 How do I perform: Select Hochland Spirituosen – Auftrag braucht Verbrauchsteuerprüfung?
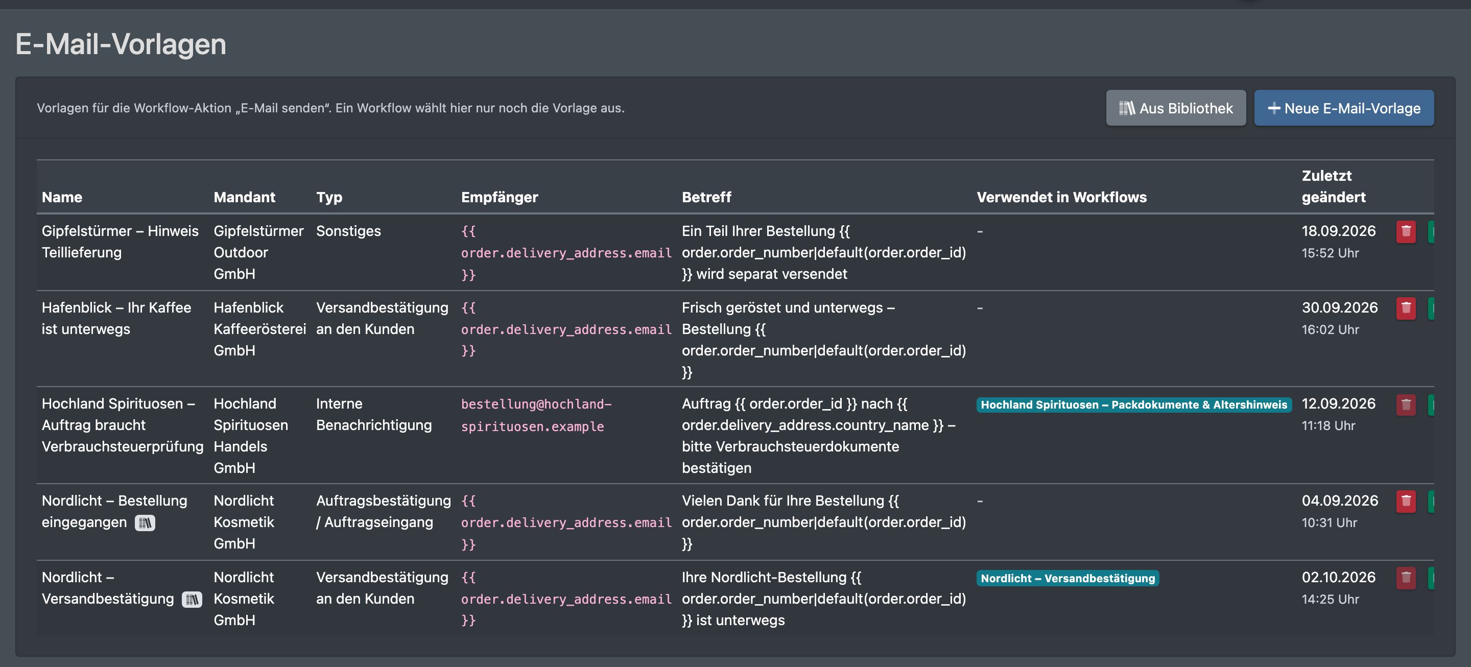pos(122,425)
